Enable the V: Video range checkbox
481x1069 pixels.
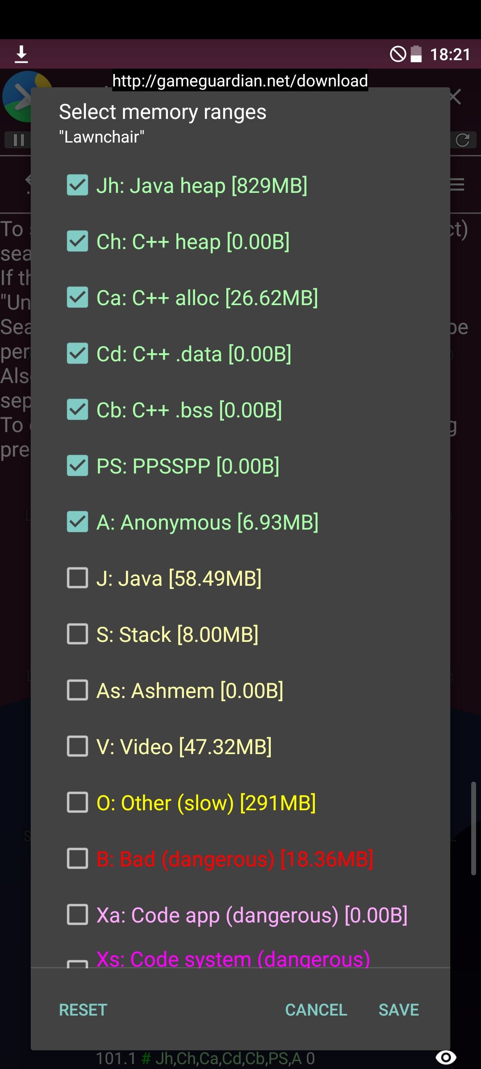coord(77,747)
